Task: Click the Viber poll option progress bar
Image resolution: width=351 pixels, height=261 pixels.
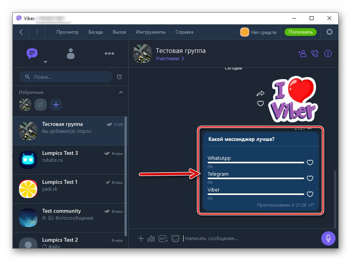Action: point(256,194)
